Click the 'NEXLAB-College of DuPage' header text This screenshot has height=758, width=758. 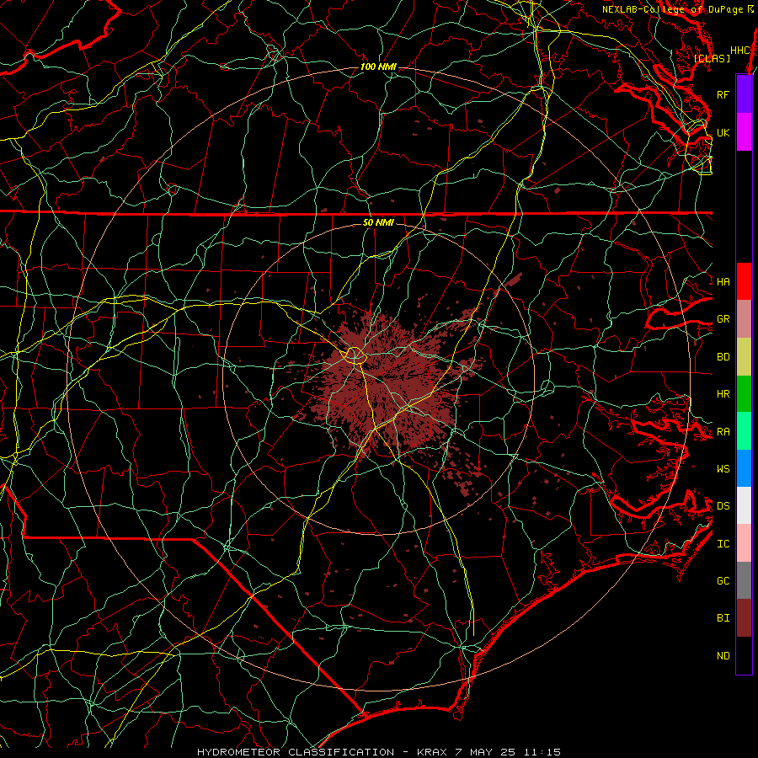coord(672,9)
